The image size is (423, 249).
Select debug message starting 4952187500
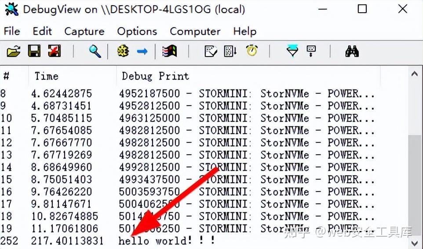pyautogui.click(x=247, y=93)
